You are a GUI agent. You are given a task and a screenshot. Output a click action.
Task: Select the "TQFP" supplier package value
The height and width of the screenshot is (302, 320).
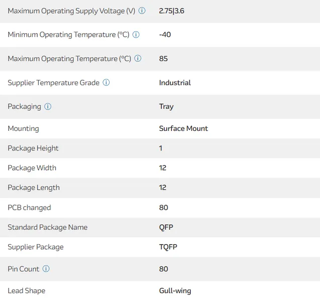coord(168,247)
